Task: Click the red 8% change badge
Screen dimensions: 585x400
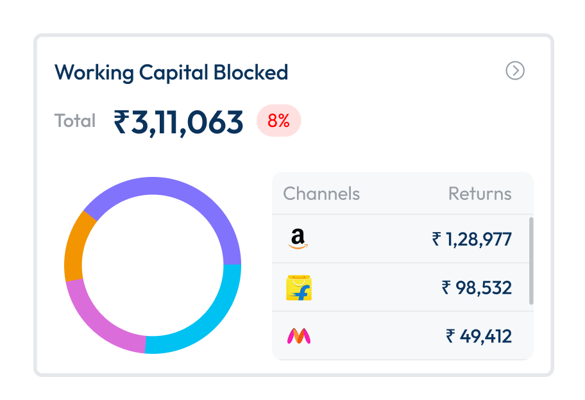Action: pyautogui.click(x=278, y=121)
